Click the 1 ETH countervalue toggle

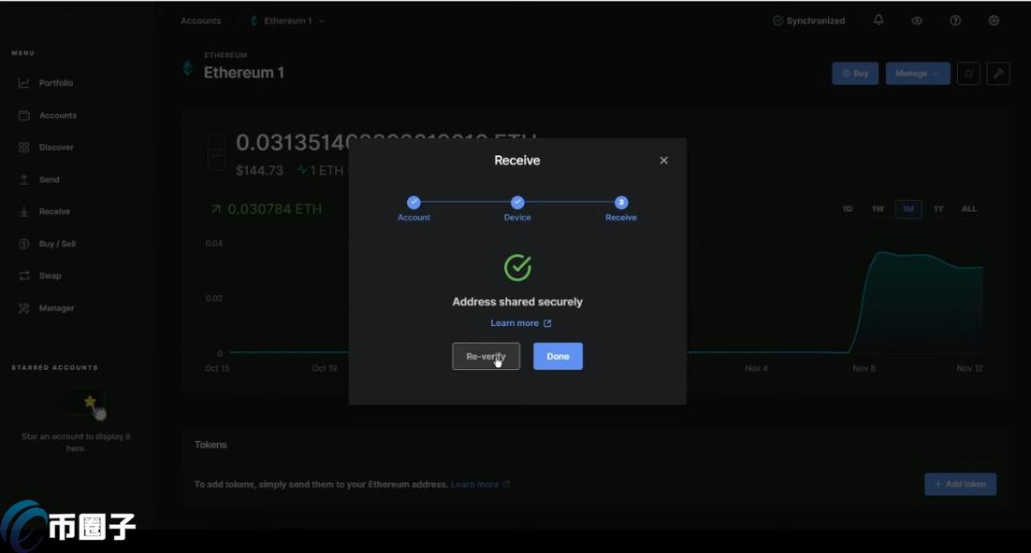[x=320, y=171]
